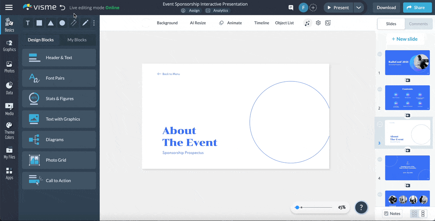The height and width of the screenshot is (221, 435).
Task: Click the Download button
Action: coord(386,8)
